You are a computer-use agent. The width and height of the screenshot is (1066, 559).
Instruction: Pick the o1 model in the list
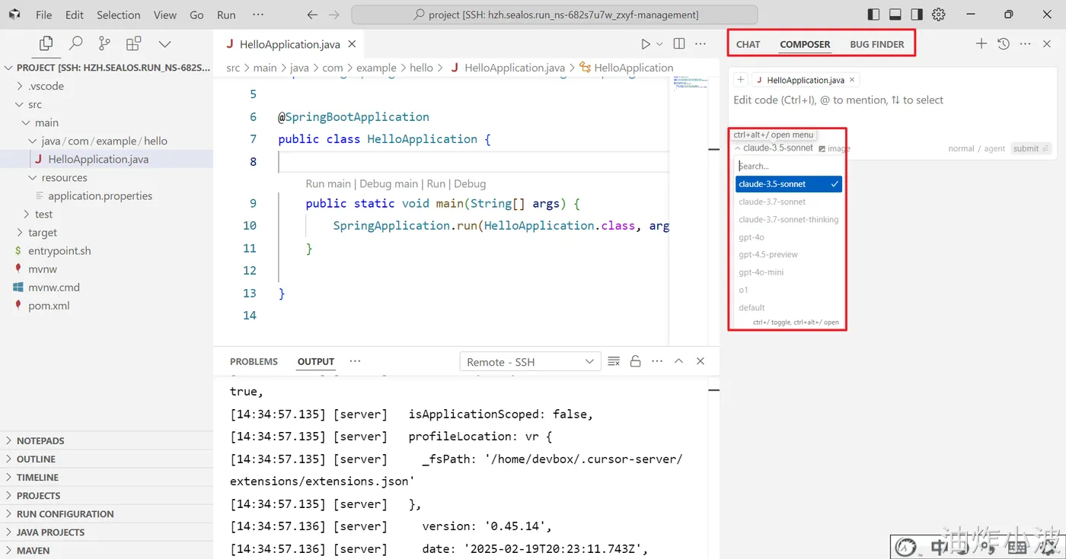click(789, 290)
